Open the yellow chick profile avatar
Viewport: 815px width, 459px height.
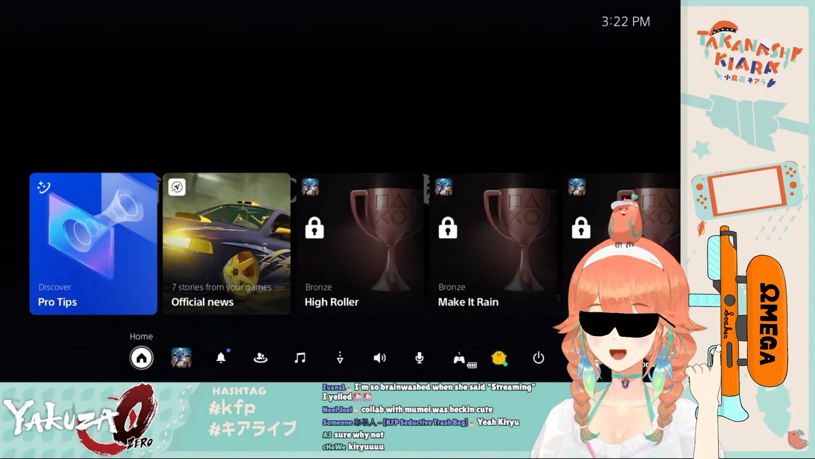[499, 358]
